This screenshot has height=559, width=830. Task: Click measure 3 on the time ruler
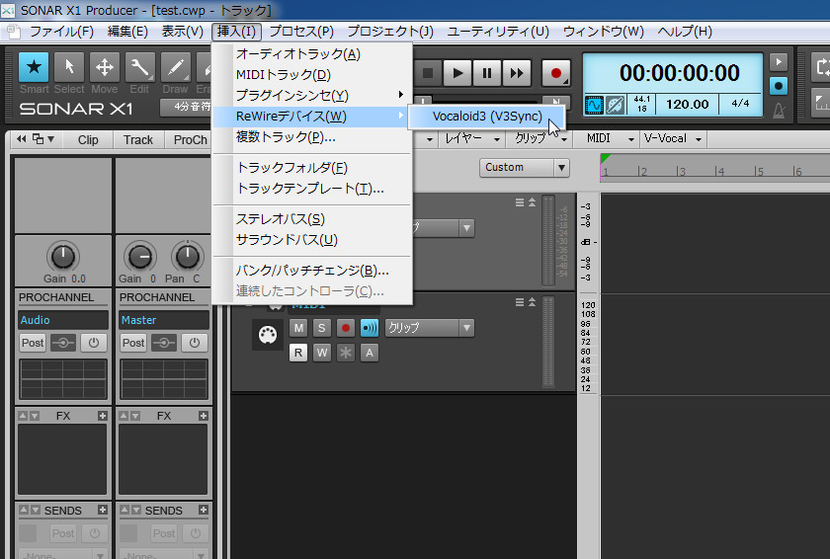pyautogui.click(x=681, y=172)
